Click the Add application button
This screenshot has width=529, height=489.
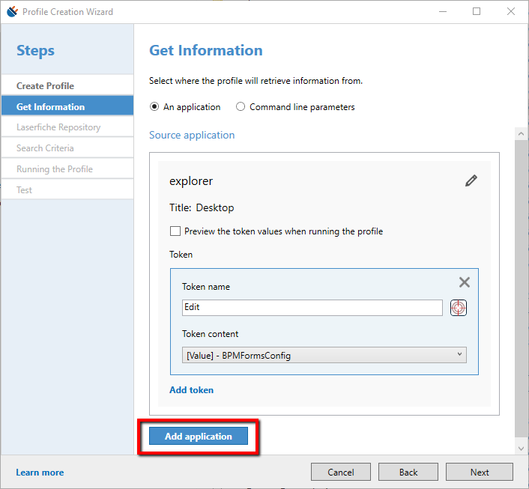click(x=199, y=437)
